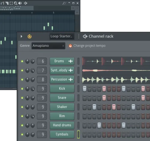Select the Cymbals channel via its highlighted selector bar
Image resolution: width=150 pixels, height=141 pixels.
click(79, 134)
